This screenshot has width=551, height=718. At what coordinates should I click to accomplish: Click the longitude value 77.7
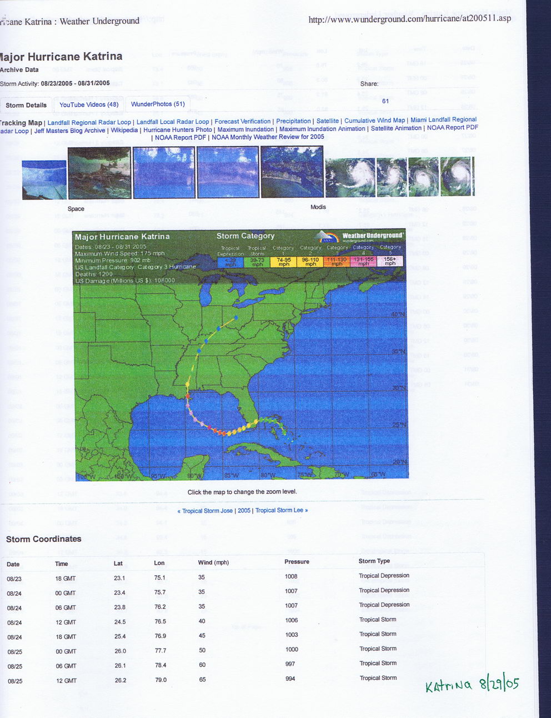[161, 650]
